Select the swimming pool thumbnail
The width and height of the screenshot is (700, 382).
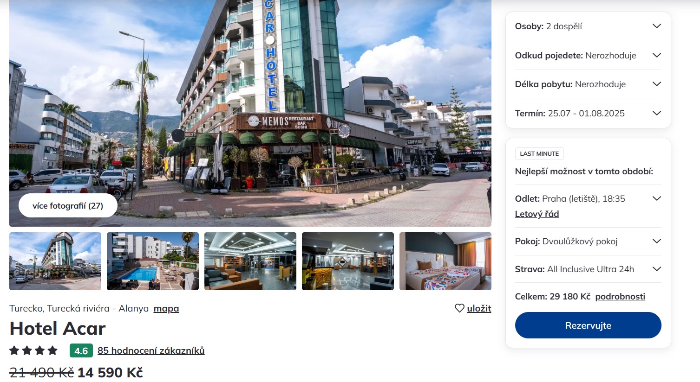click(x=153, y=261)
